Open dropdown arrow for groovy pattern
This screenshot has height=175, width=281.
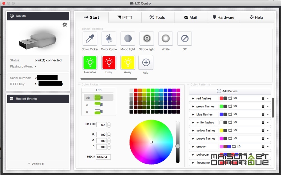[268, 147]
